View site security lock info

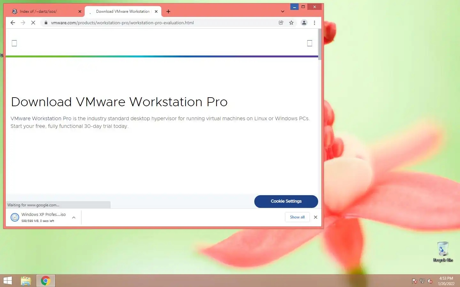coord(46,23)
